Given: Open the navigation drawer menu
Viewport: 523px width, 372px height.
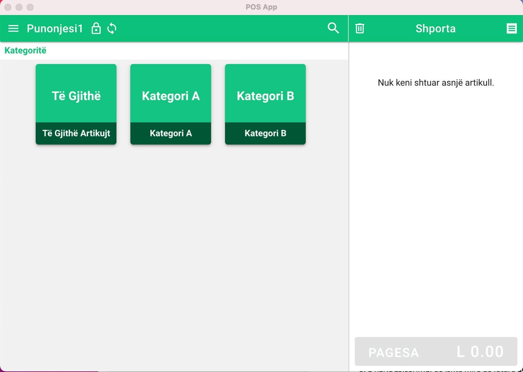Looking at the screenshot, I should click(x=13, y=28).
